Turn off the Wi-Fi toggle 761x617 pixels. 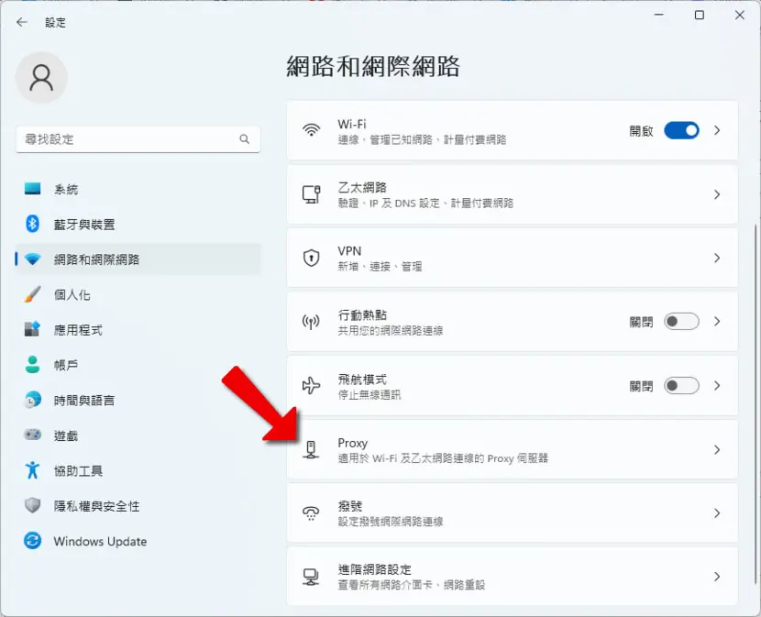(x=681, y=130)
